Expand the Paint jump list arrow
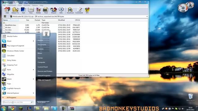 pos(33,70)
